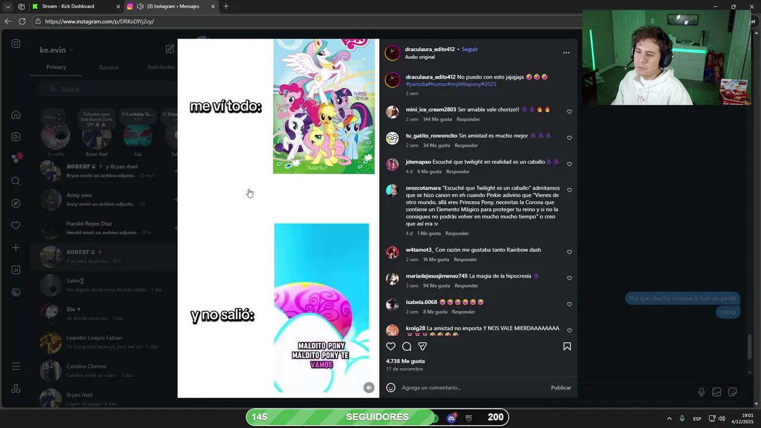The height and width of the screenshot is (428, 761).
Task: Switch to the Solicitudes tab
Action: point(161,67)
